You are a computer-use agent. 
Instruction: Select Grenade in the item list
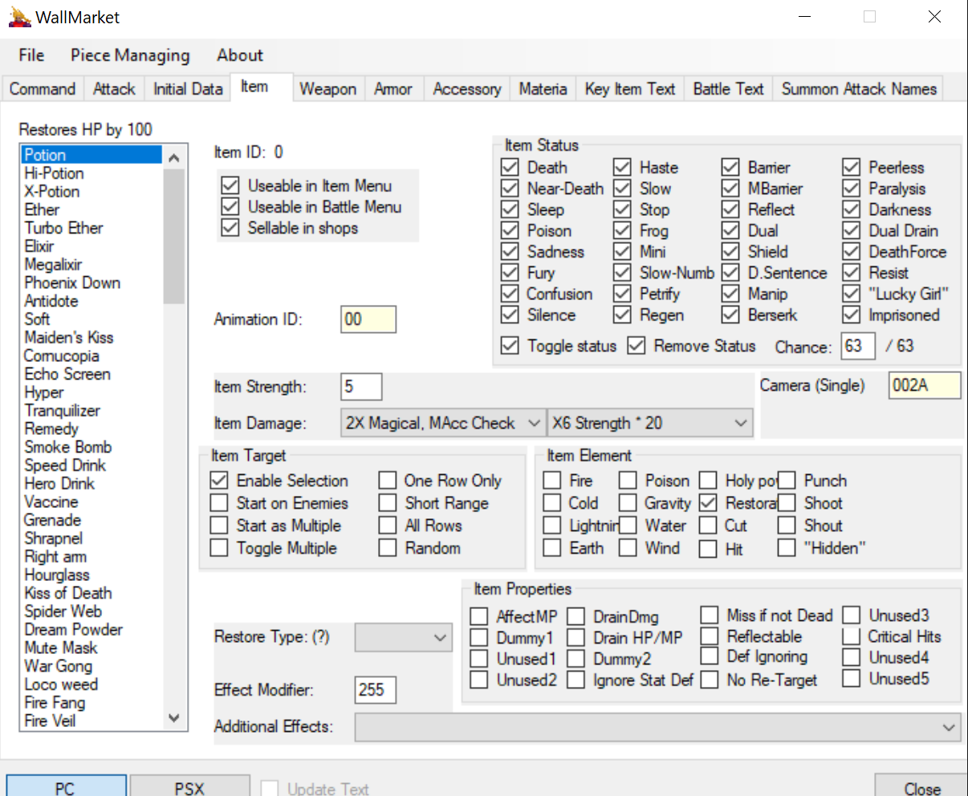(x=53, y=520)
